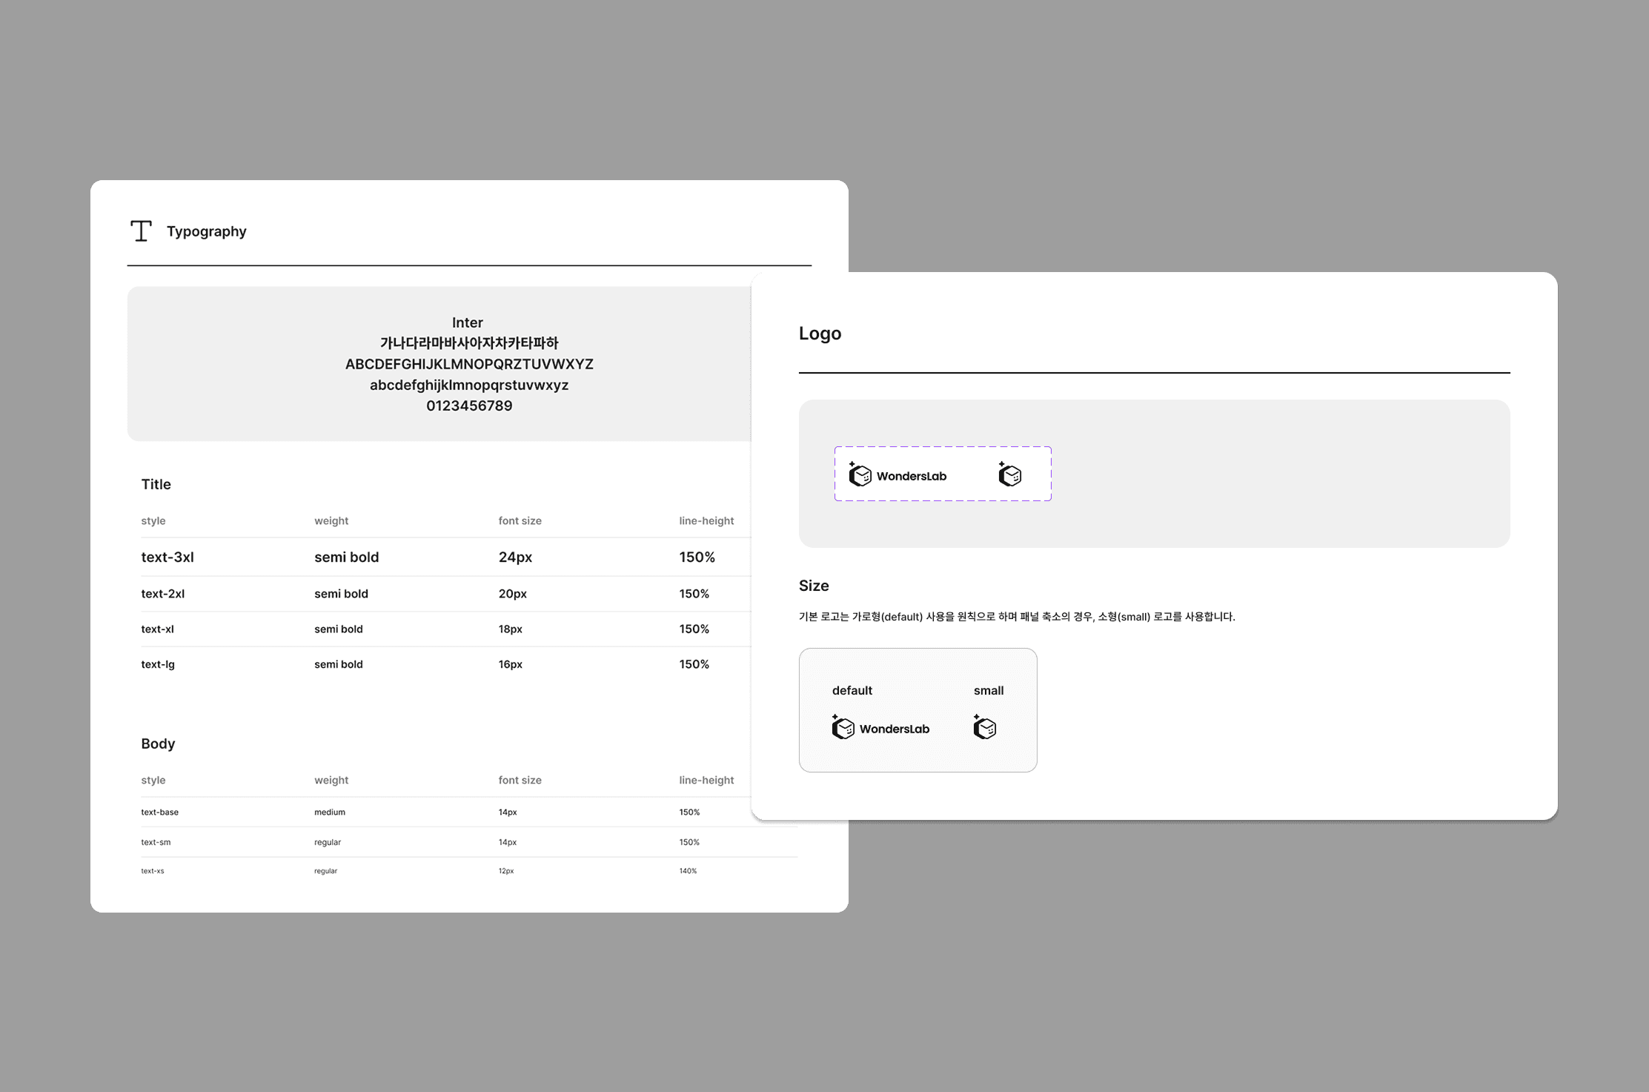Click the 'small' label in Size card
This screenshot has height=1092, width=1649.
click(x=988, y=690)
